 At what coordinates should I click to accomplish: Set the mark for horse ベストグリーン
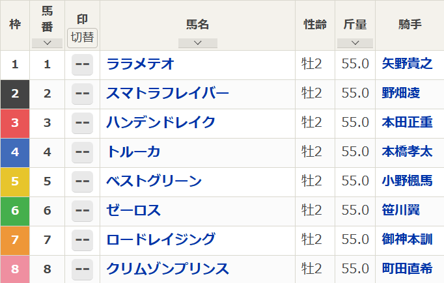point(82,182)
